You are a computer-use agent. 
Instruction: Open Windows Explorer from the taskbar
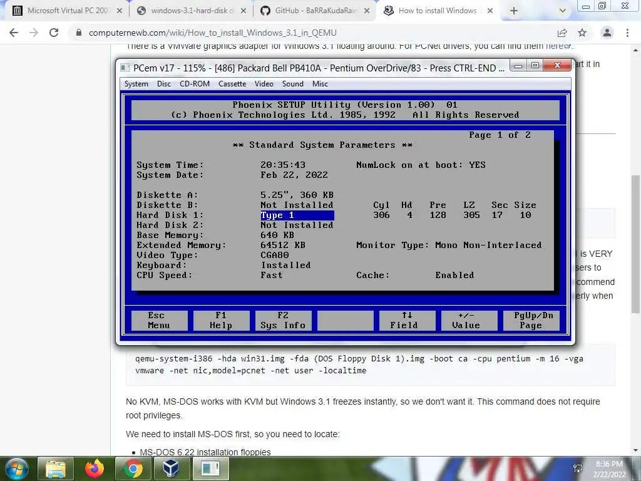[x=56, y=468]
